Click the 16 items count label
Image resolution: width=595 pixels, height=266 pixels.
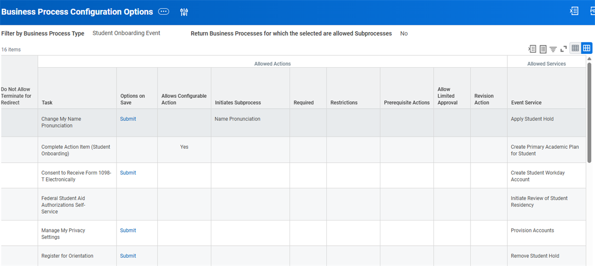(11, 49)
